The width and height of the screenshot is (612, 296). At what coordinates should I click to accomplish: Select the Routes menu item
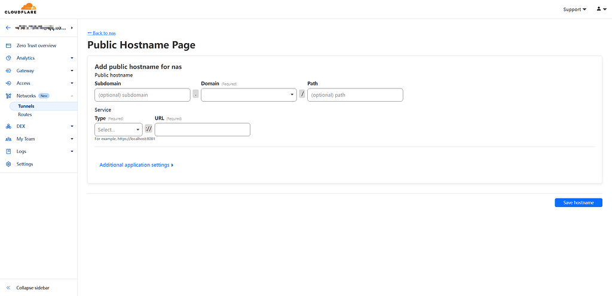click(25, 115)
